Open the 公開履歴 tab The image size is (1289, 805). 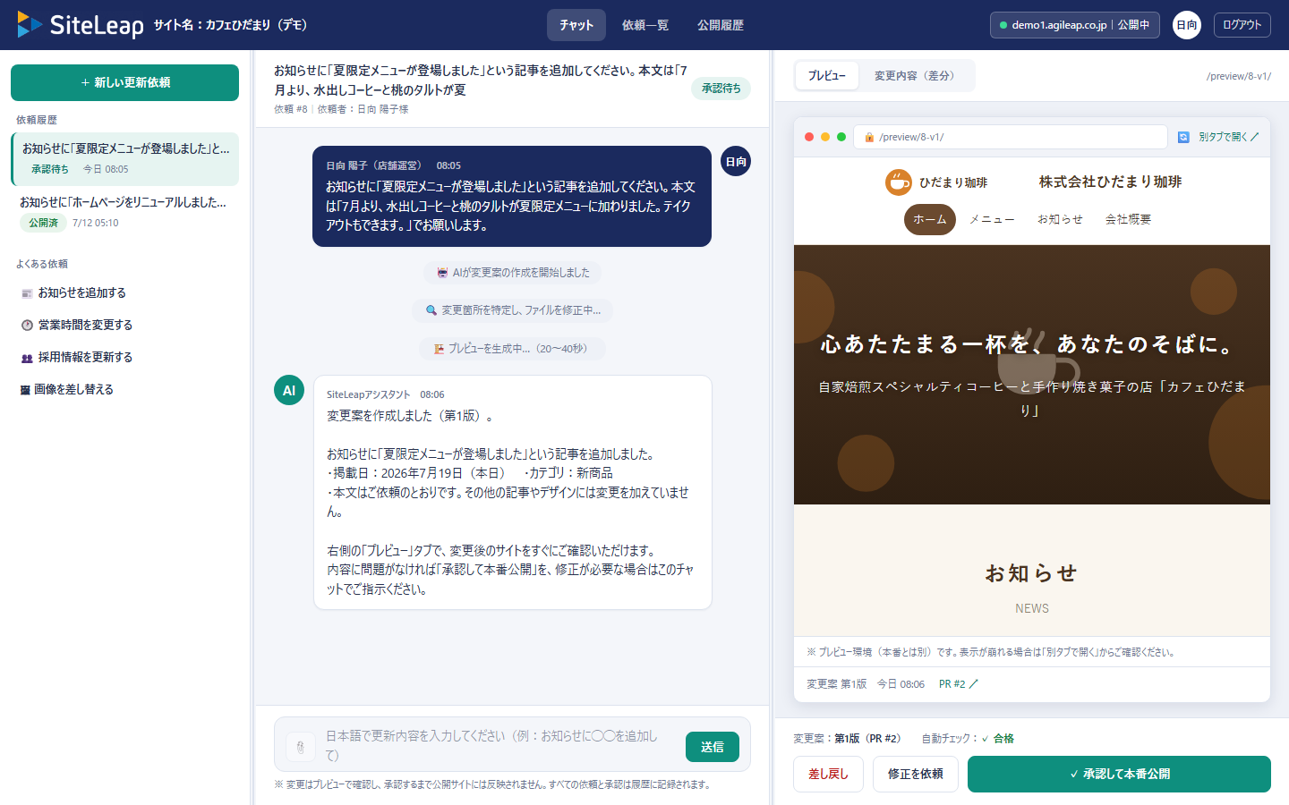[721, 25]
